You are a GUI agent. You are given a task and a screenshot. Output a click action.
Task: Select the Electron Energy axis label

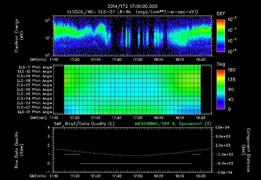19,36
